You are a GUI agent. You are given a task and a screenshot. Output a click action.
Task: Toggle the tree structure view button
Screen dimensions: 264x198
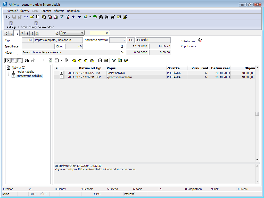click(7, 60)
